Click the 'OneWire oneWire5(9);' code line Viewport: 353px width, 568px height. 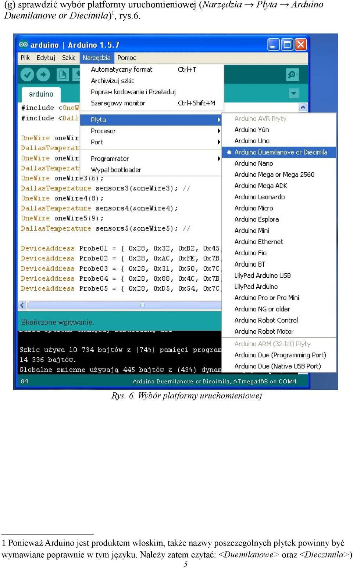(62, 218)
